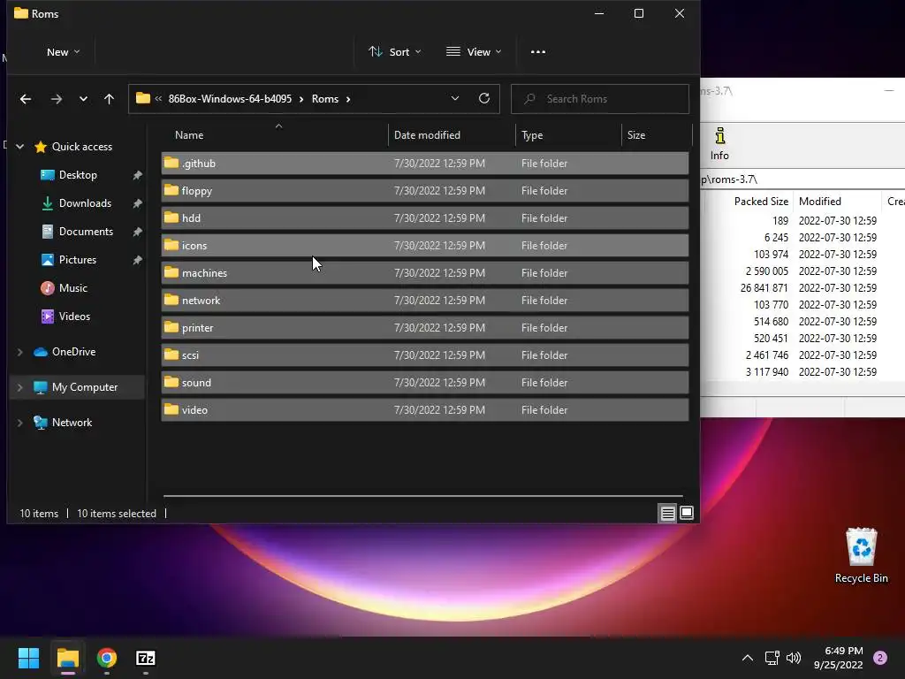Refresh the Roms folder view
The image size is (905, 679).
tap(484, 98)
